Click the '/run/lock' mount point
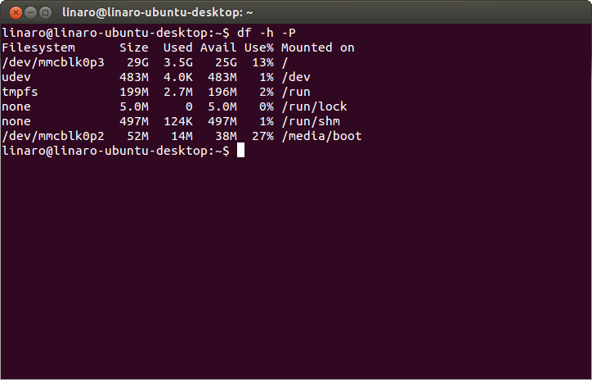The image size is (592, 380). point(314,106)
